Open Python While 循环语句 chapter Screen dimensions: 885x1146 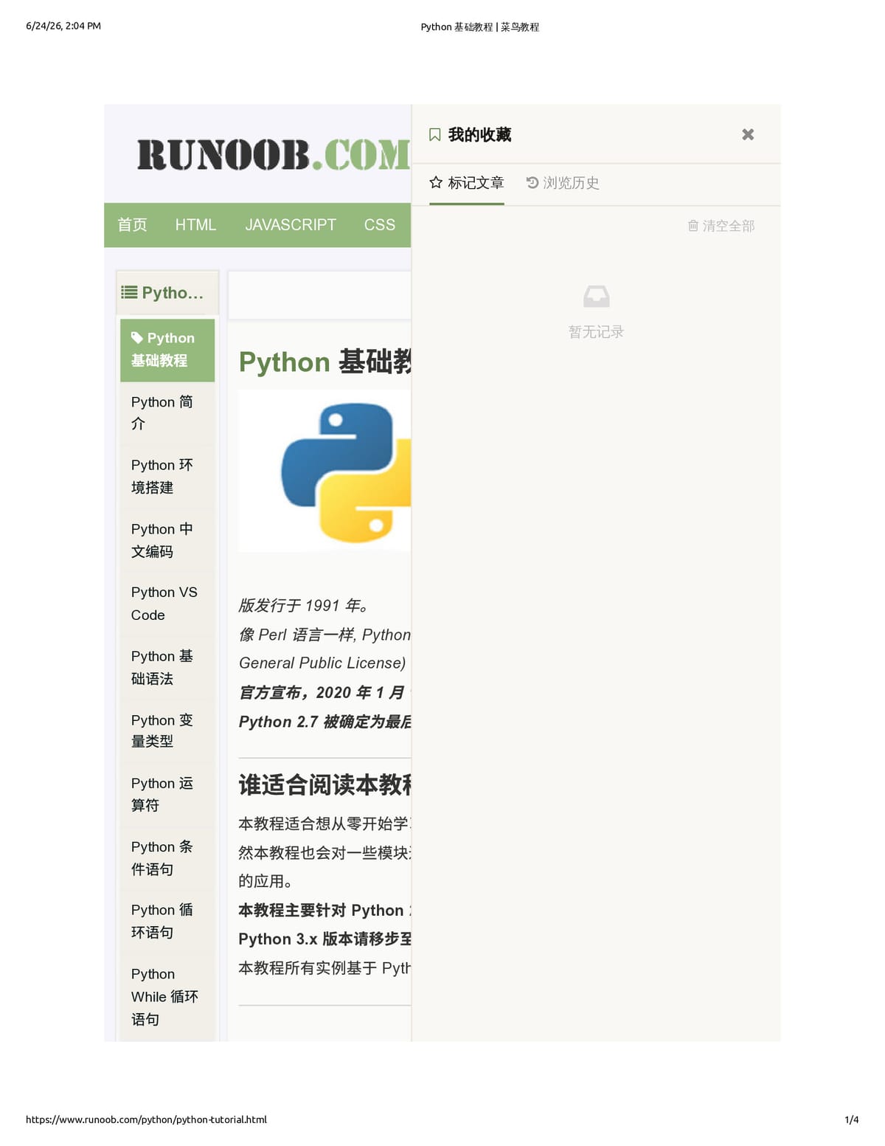click(x=167, y=996)
